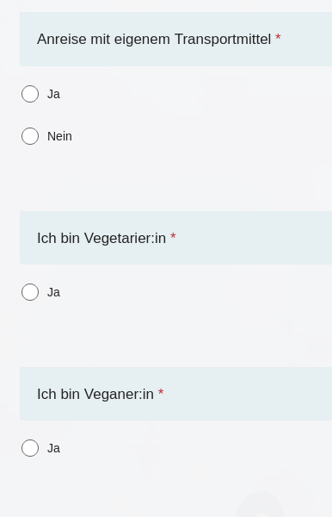This screenshot has width=332, height=517.
Task: Click the Nein text label
Action: 59,136
